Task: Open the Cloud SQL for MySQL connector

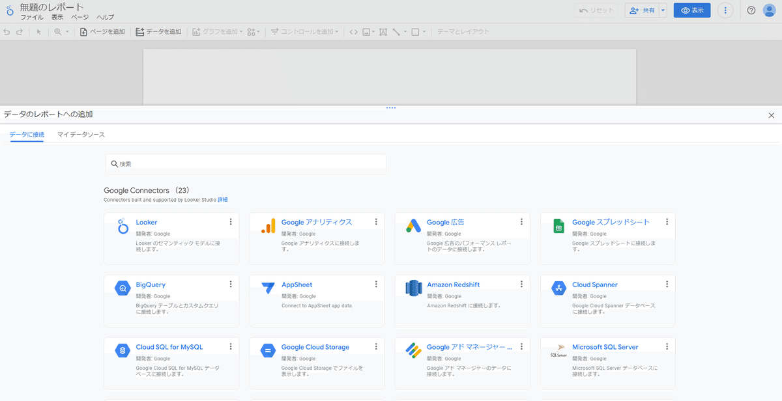Action: click(x=169, y=347)
